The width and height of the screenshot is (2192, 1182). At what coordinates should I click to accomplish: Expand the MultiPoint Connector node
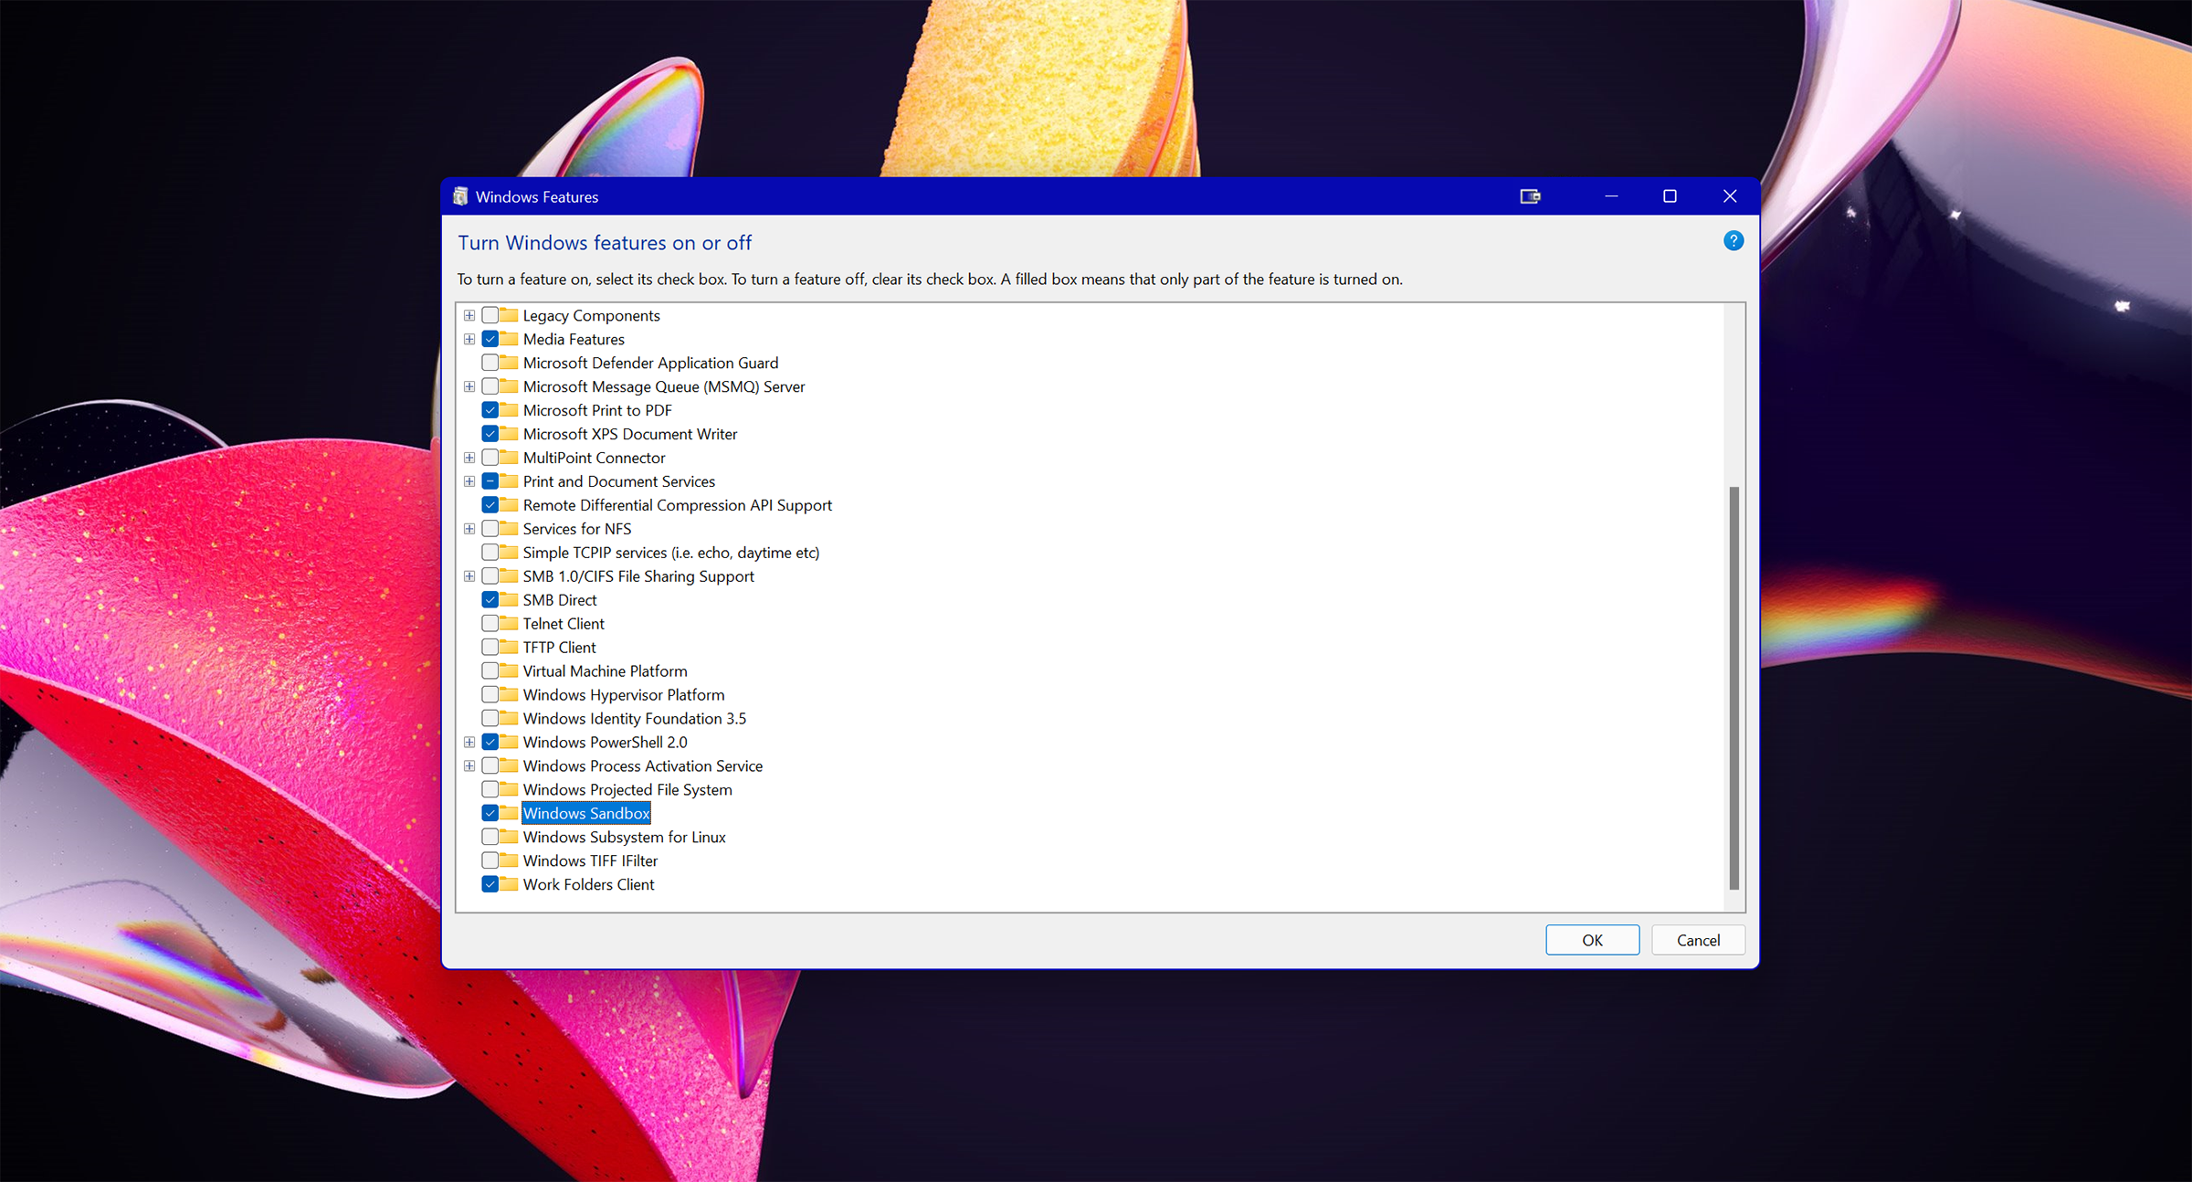click(x=469, y=458)
